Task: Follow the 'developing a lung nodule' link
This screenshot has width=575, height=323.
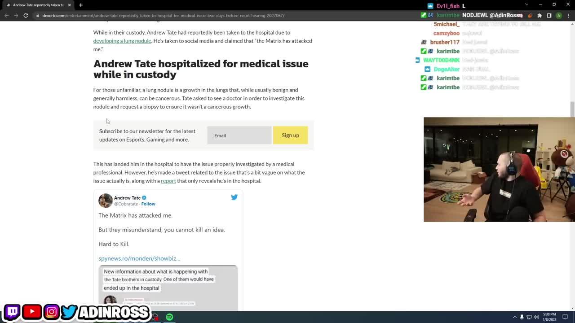Action: click(x=122, y=40)
